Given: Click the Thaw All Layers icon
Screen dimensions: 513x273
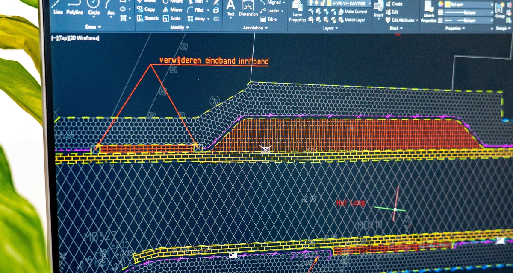Looking at the screenshot, I should [326, 20].
